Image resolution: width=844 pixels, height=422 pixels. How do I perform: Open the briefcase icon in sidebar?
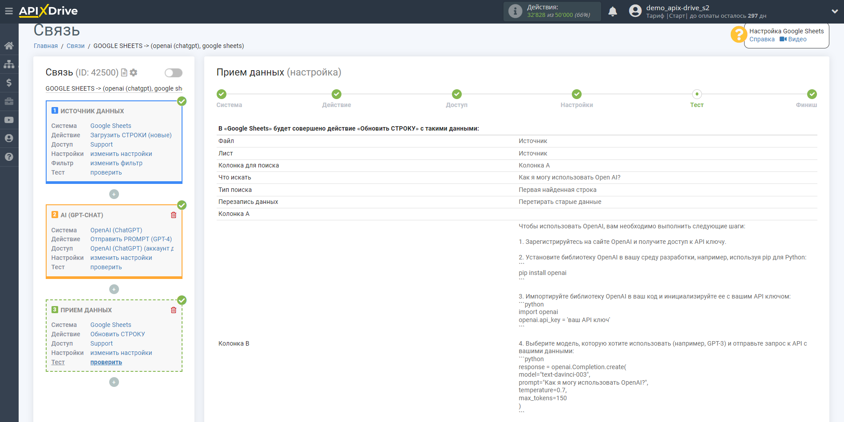[9, 101]
